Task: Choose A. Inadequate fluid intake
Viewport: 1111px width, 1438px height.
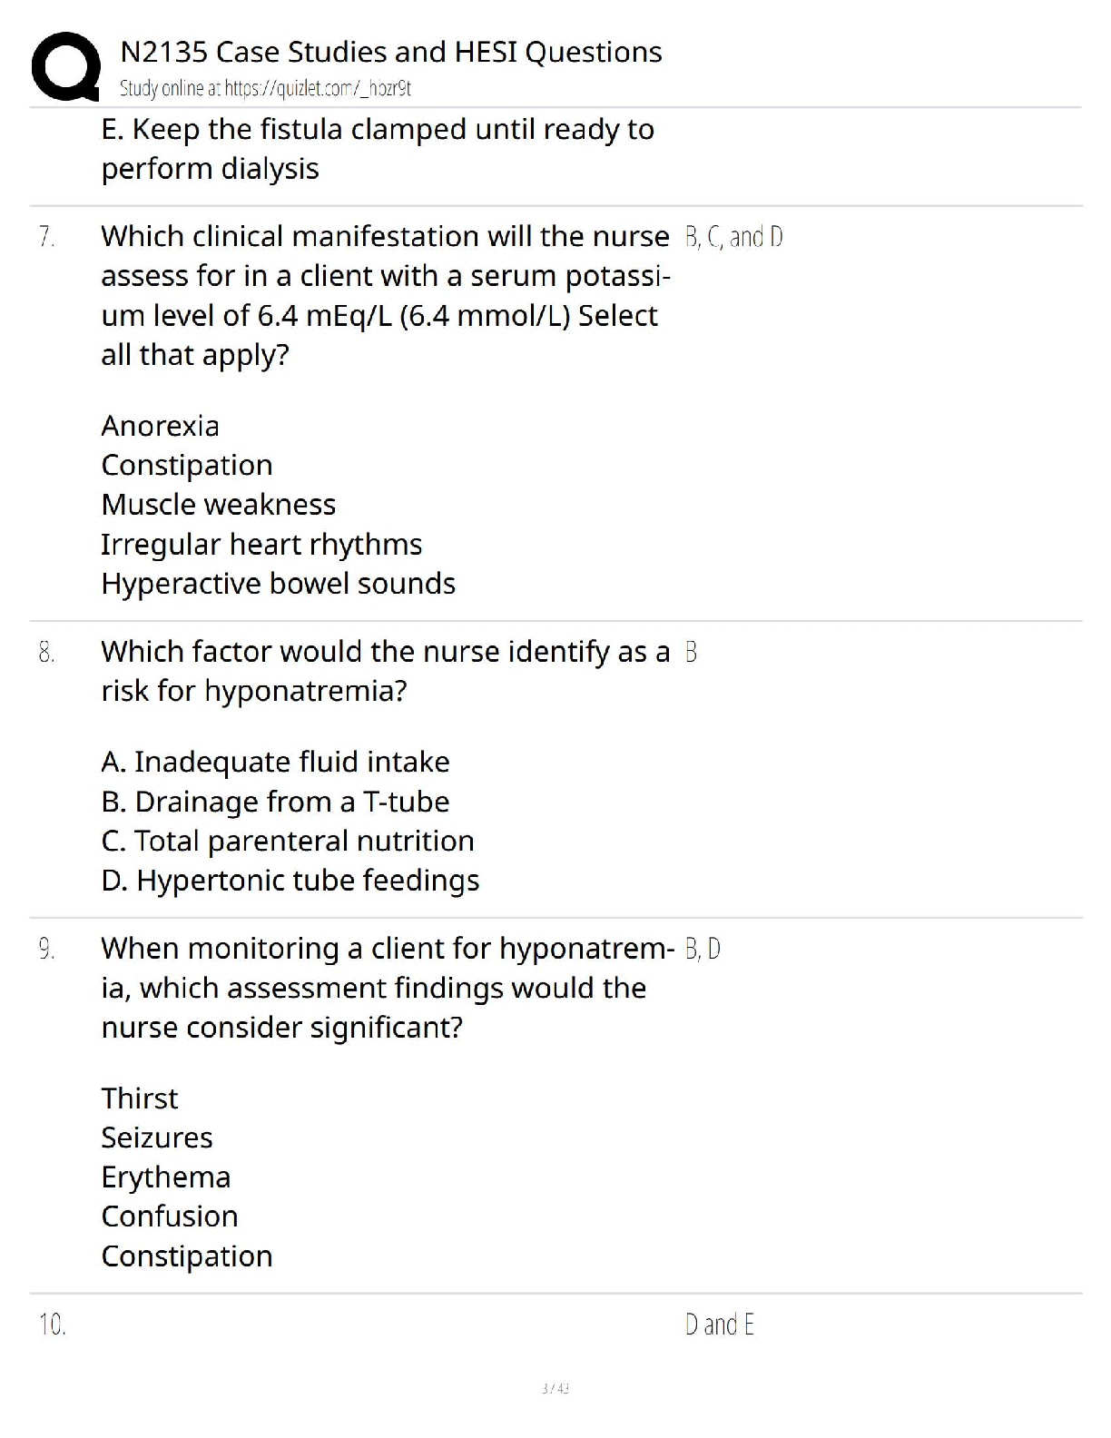Action: (x=275, y=762)
